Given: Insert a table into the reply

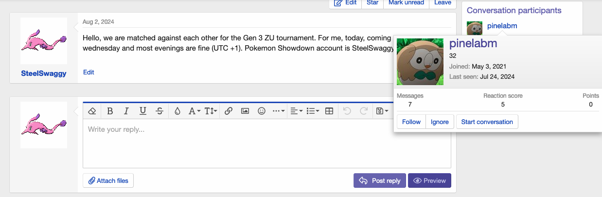Looking at the screenshot, I should click(329, 111).
